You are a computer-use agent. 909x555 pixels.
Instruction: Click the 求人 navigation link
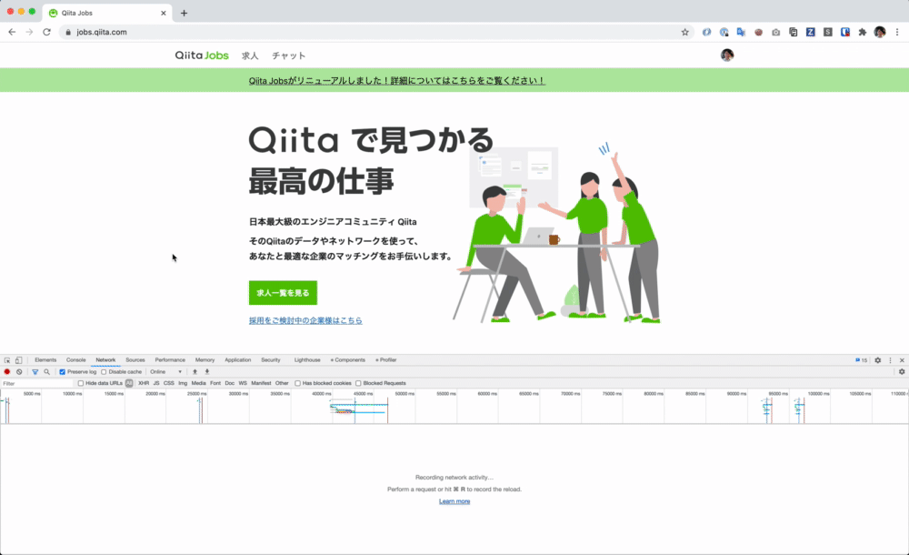point(250,55)
